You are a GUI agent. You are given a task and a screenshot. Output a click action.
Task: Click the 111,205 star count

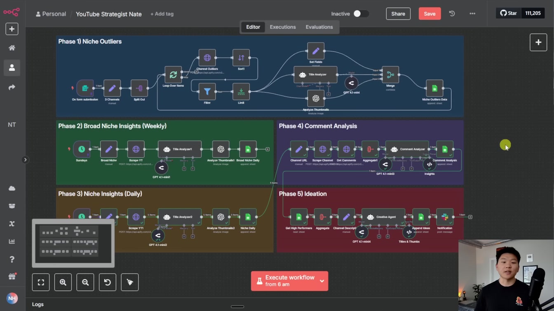[533, 13]
